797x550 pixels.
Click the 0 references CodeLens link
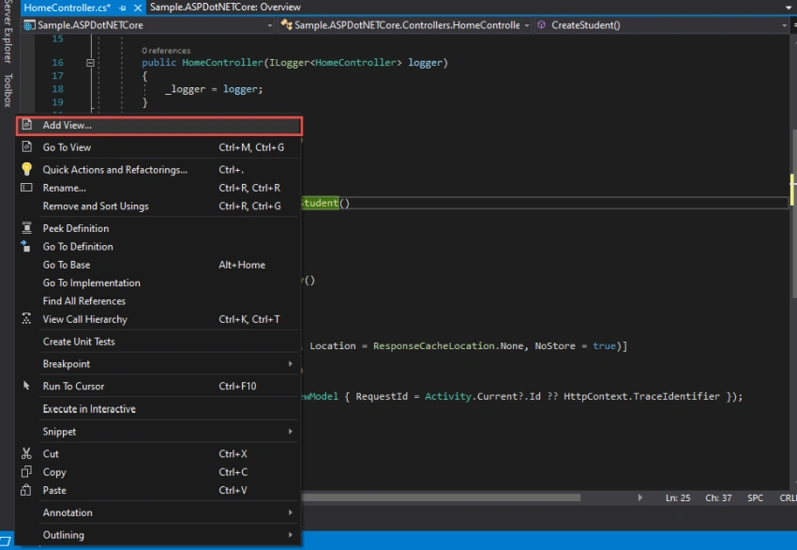click(x=166, y=51)
